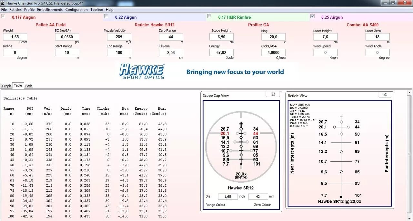Click red 44 far intercept in scope view

256,133
